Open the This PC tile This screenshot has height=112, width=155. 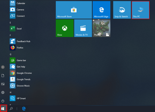pos(140,10)
